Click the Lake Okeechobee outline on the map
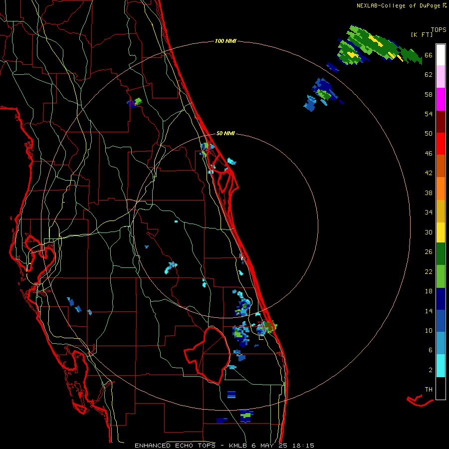The image size is (449, 449). [x=207, y=355]
